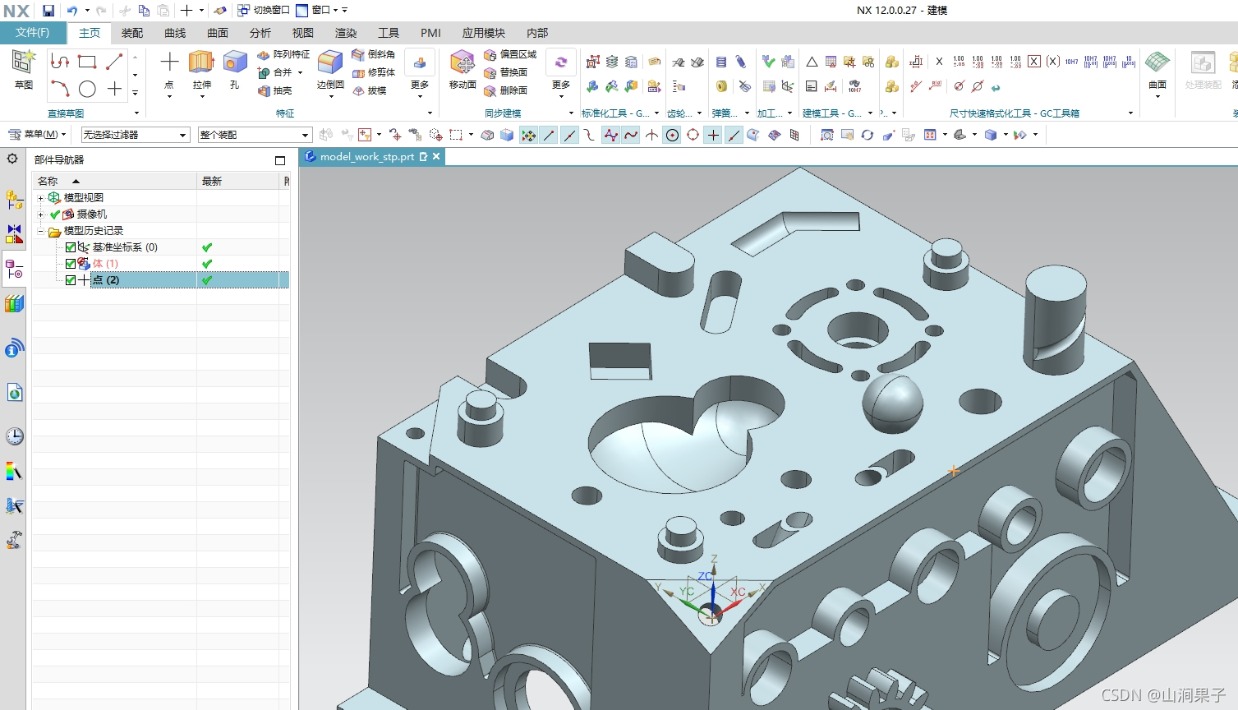Image resolution: width=1238 pixels, height=710 pixels.
Task: Open the 菜单(M) menu dropdown
Action: click(x=37, y=134)
